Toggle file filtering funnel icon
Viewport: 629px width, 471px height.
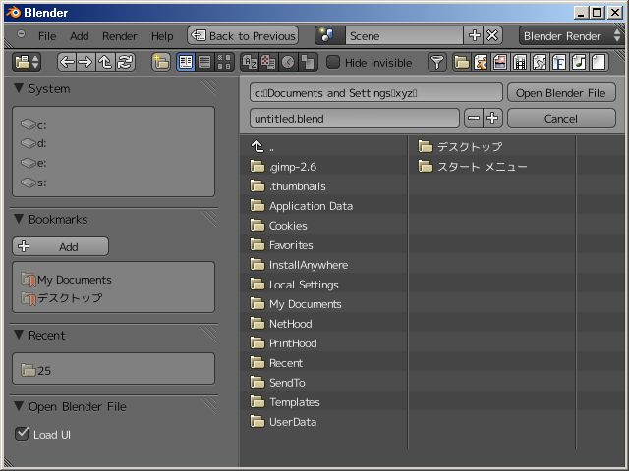[437, 62]
